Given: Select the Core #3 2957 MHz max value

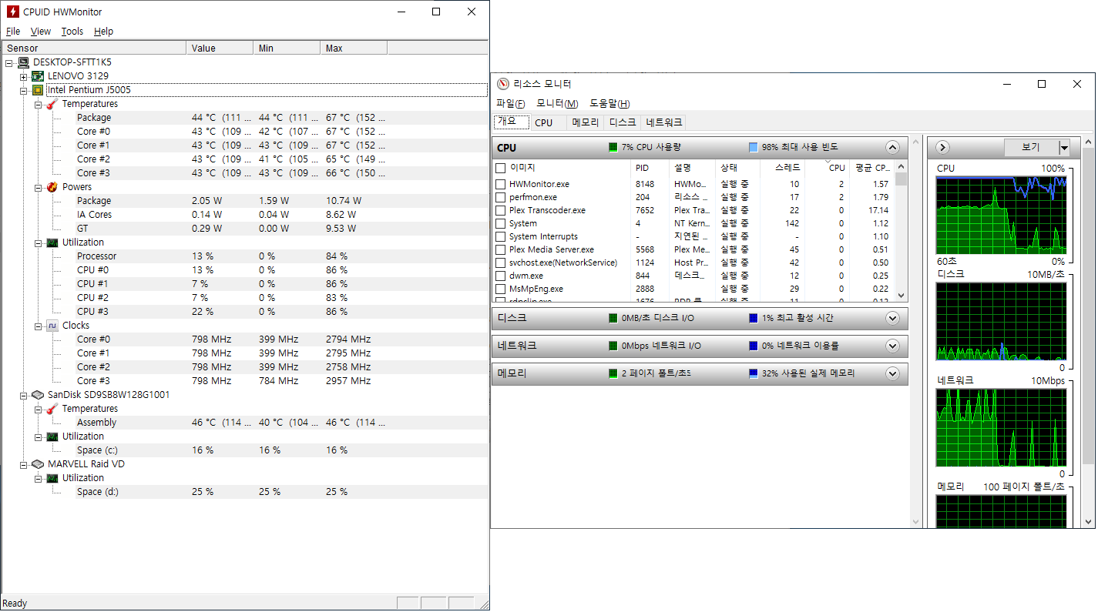Looking at the screenshot, I should [348, 381].
